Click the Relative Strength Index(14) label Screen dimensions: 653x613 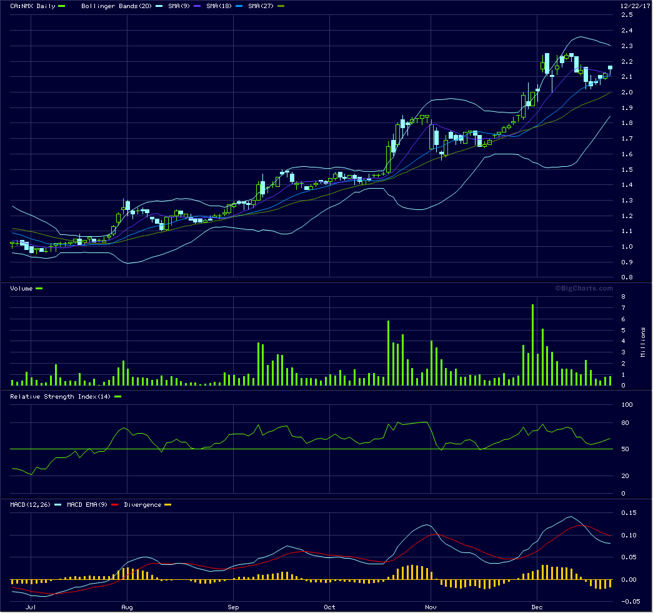coord(60,397)
